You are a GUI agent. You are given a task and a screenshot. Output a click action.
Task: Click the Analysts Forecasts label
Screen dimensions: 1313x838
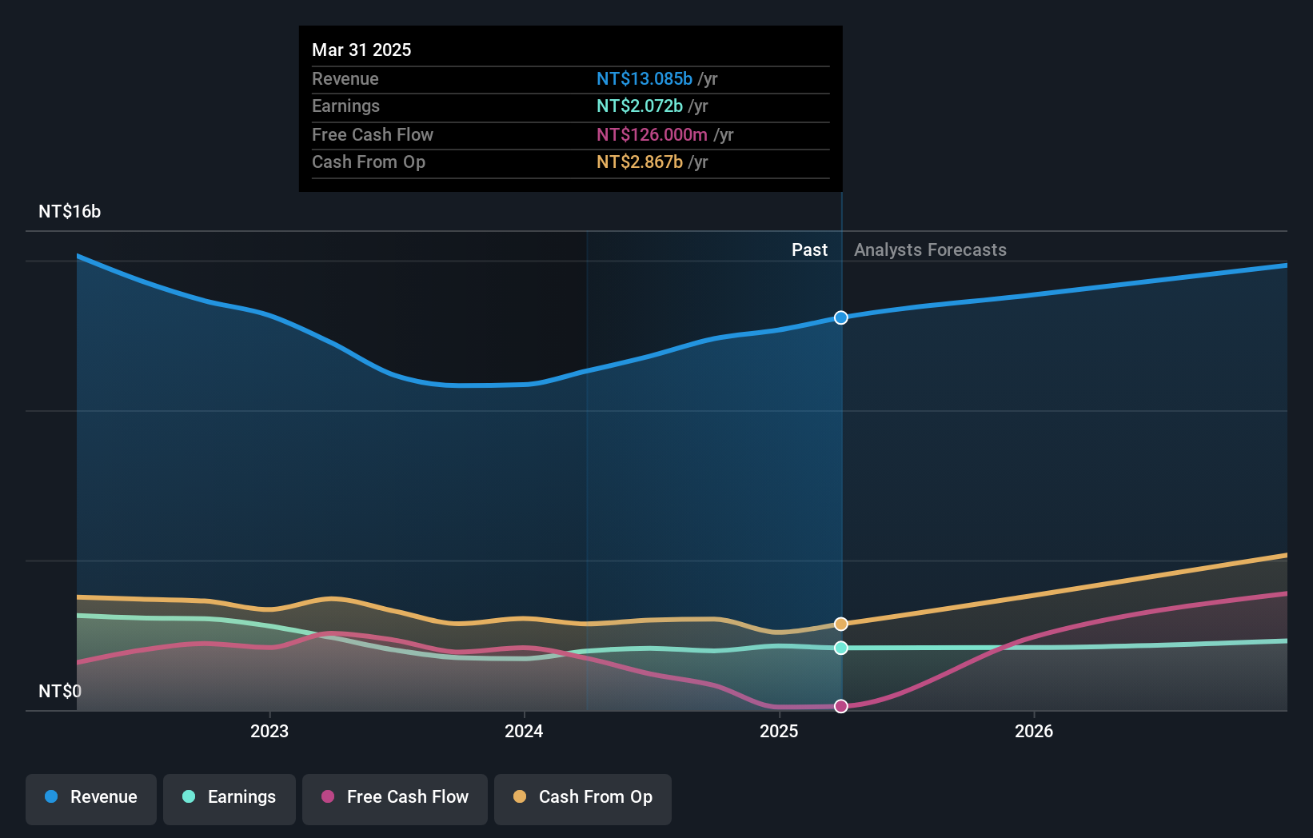tap(930, 249)
